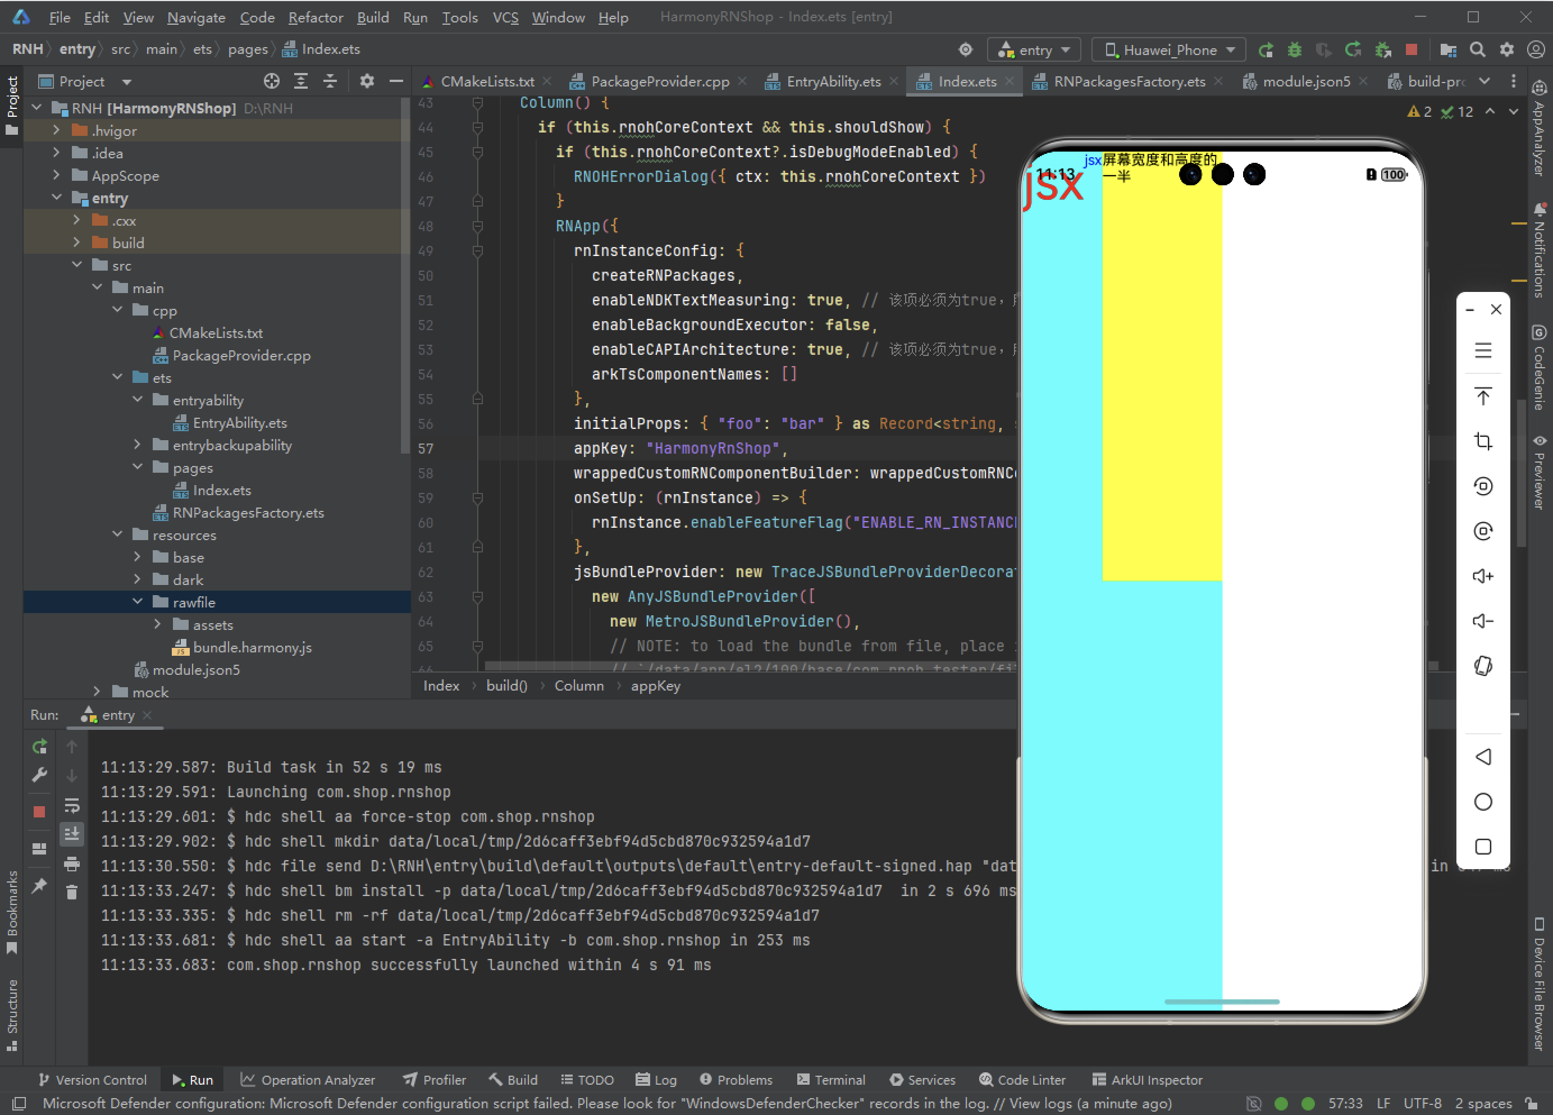Open the Refactor menu
The width and height of the screenshot is (1553, 1115).
315,17
